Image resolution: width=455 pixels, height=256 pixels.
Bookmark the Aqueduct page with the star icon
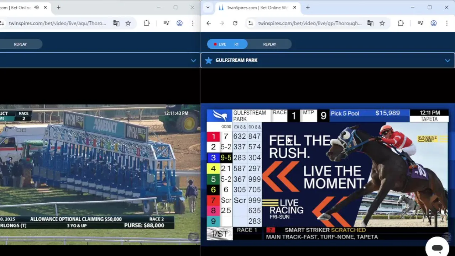tap(128, 23)
